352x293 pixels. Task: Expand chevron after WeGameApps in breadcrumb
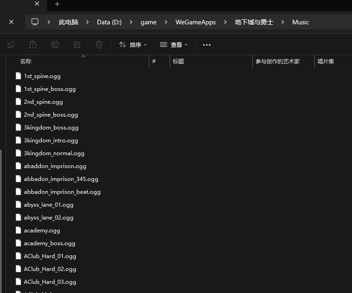coord(225,22)
